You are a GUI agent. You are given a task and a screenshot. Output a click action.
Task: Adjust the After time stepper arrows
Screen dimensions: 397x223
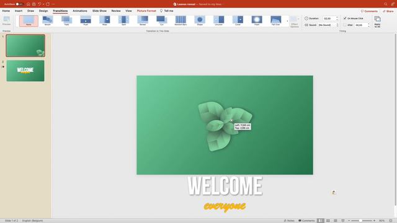click(x=368, y=25)
